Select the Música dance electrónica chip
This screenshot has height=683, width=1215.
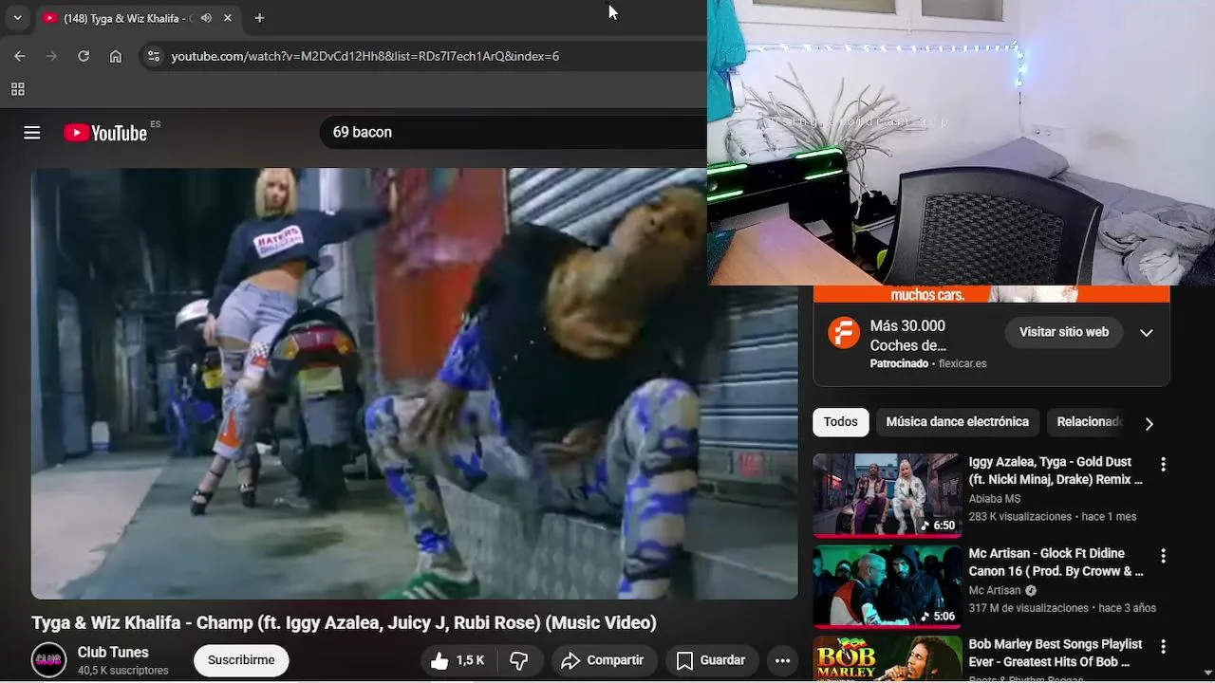coord(957,422)
